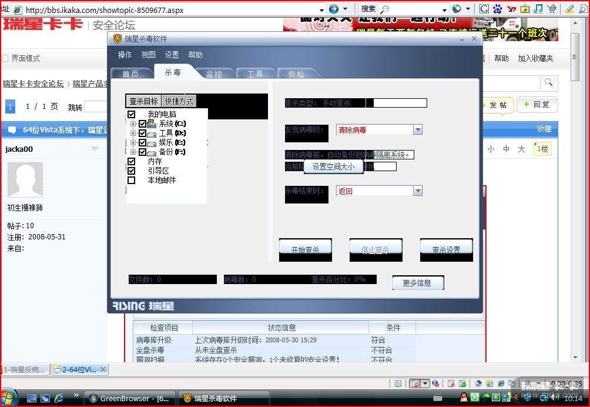Uncheck the 娱乐 (E:) drive checkbox
This screenshot has width=590, height=407.
click(142, 142)
